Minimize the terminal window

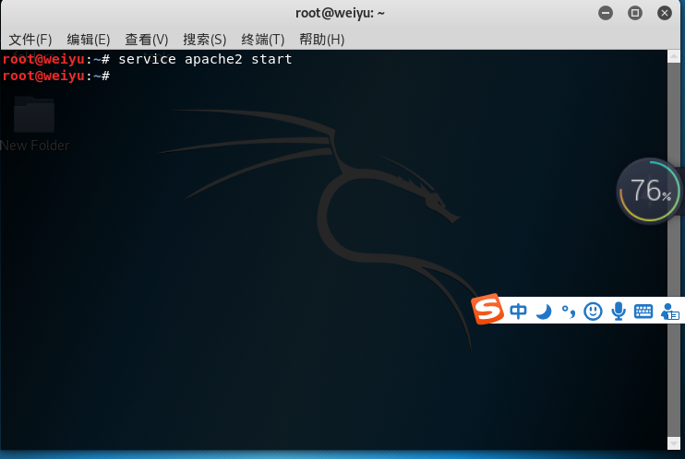(x=606, y=13)
